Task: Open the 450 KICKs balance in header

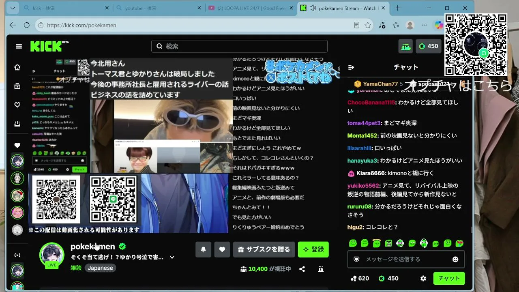Action: tap(429, 46)
